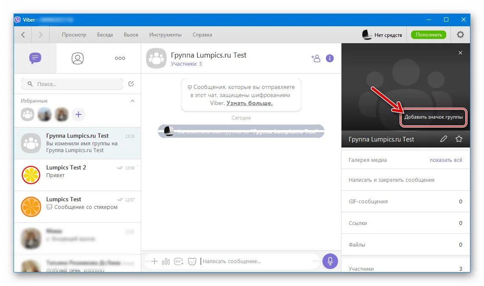
Task: Go forward with the right arrow
Action: [x=40, y=34]
